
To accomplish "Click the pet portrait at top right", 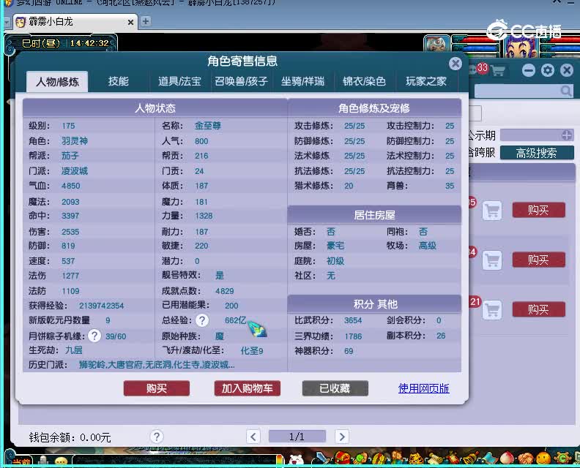I will tap(437, 45).
